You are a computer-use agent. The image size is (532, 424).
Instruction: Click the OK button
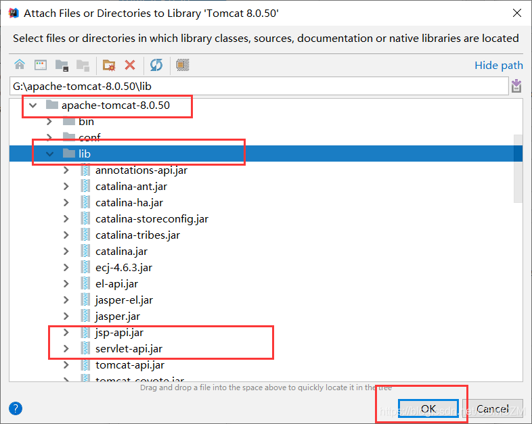(x=428, y=408)
